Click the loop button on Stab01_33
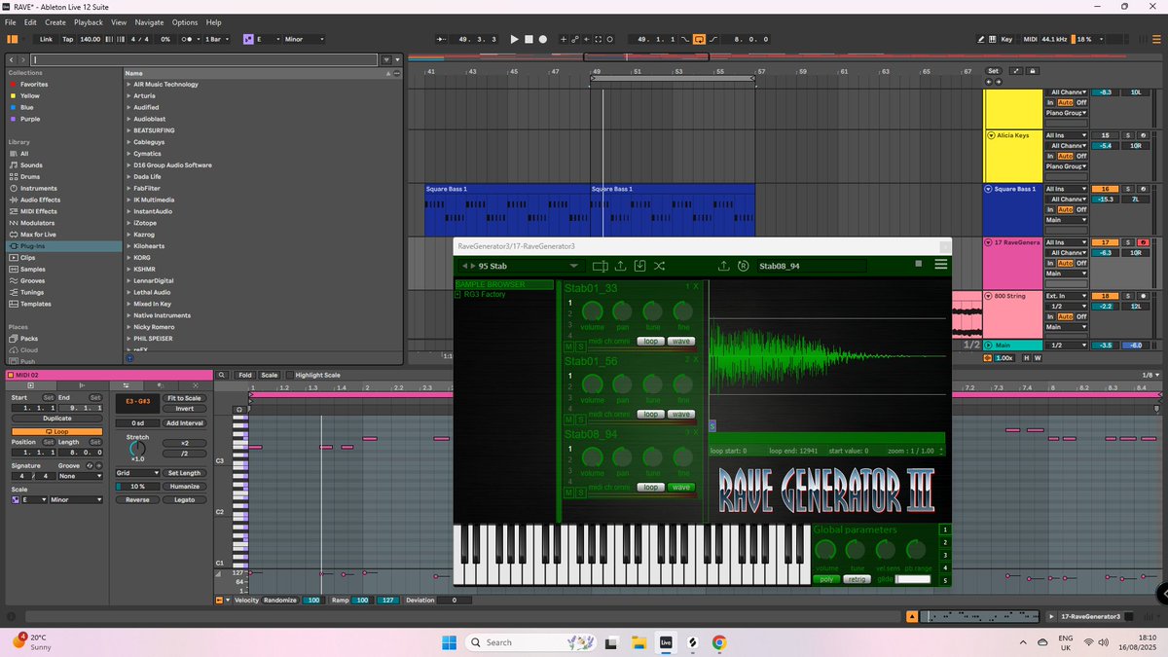 650,342
